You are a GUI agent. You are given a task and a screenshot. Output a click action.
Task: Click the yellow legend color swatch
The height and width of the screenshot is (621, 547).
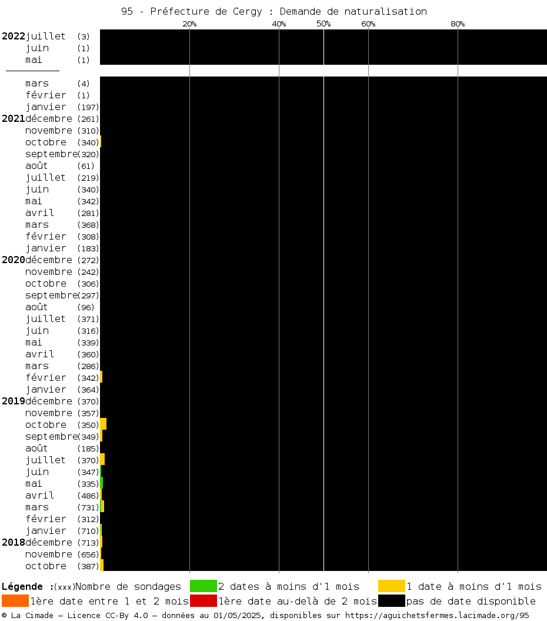tap(392, 586)
